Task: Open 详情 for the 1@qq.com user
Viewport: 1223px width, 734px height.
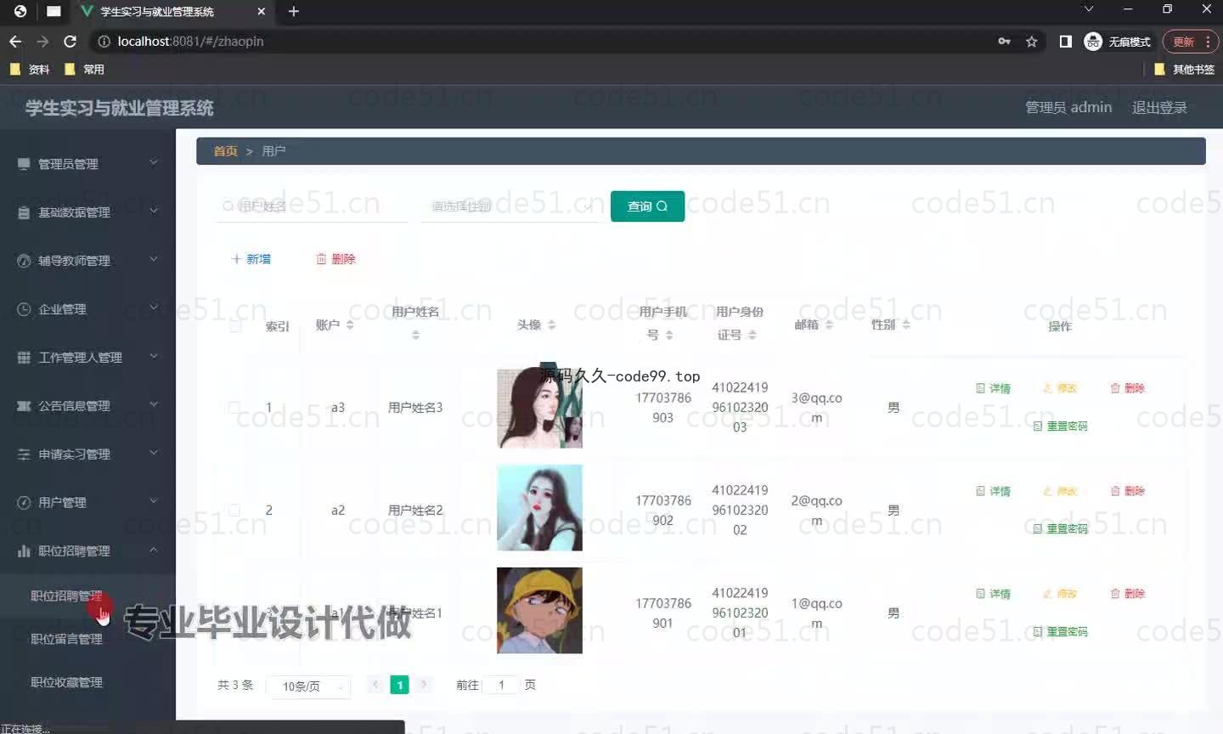Action: (x=993, y=594)
